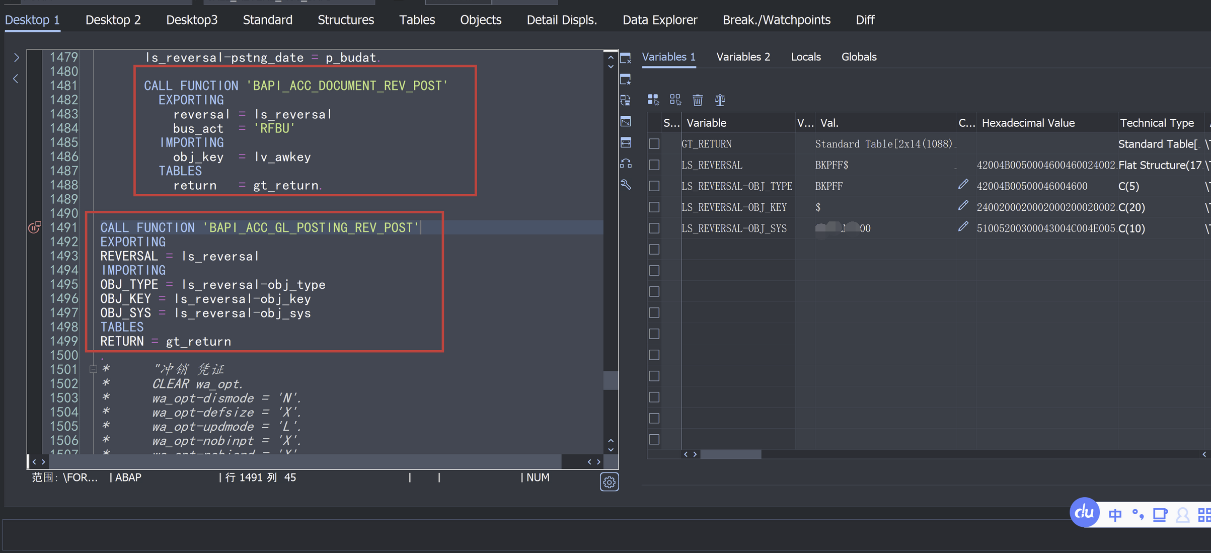Collapse the comment block at line 1501
This screenshot has height=553, width=1211.
click(93, 369)
